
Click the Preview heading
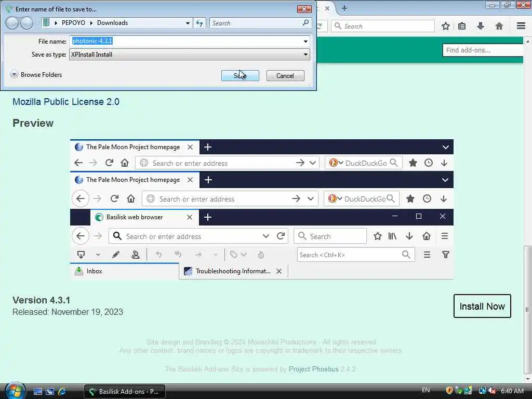coord(33,123)
